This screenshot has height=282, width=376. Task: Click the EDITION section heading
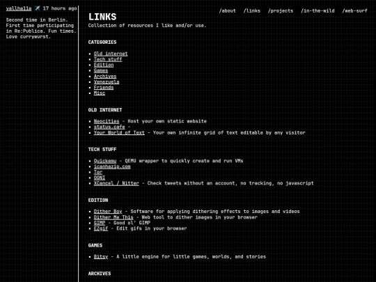[x=98, y=201]
